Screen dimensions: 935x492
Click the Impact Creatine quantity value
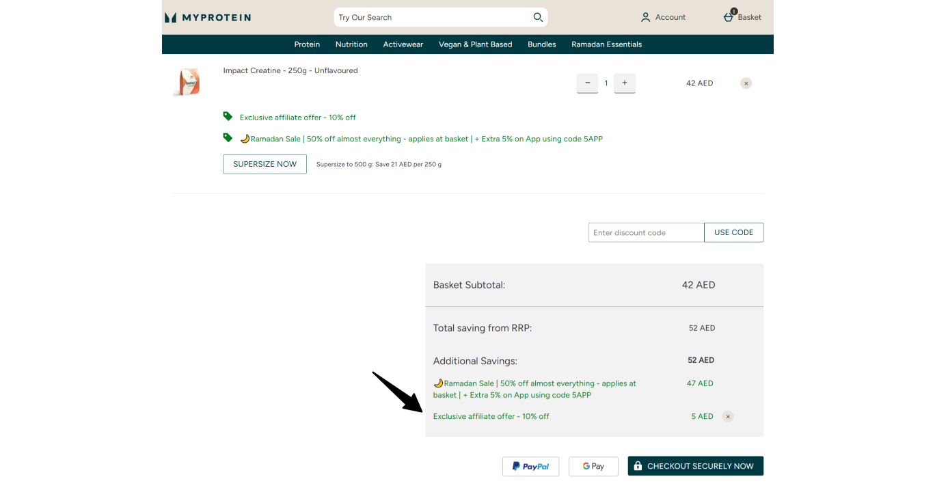pyautogui.click(x=606, y=83)
